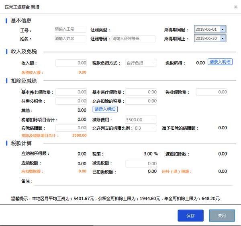Select the 基本医疗保险费 input field
This screenshot has width=241, height=226.
(141, 92)
